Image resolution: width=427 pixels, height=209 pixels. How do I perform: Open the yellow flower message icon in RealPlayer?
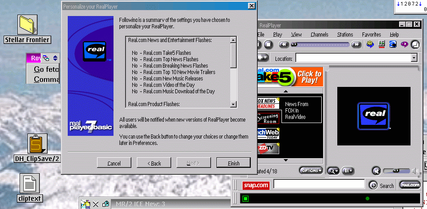coord(370,44)
